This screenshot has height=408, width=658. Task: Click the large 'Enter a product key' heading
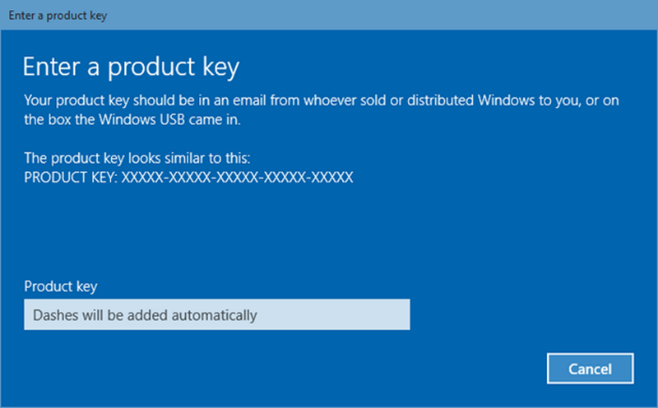132,67
